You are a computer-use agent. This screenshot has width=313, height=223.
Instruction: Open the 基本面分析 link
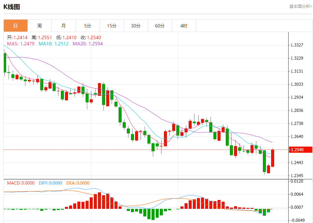[x=301, y=7]
